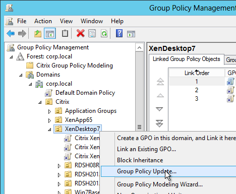Viewport: 236px width, 194px height.
Task: Open the blue Help question mark icon
Action: (119, 33)
